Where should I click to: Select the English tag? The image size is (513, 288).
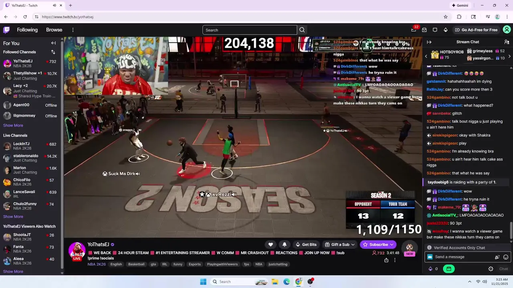point(116,264)
